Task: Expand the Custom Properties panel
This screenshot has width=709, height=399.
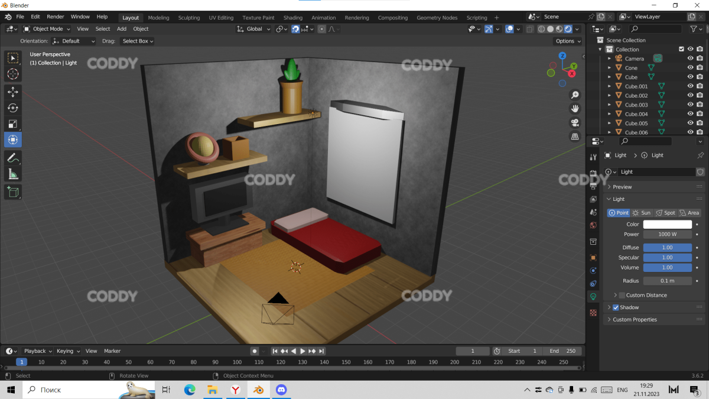Action: point(635,320)
